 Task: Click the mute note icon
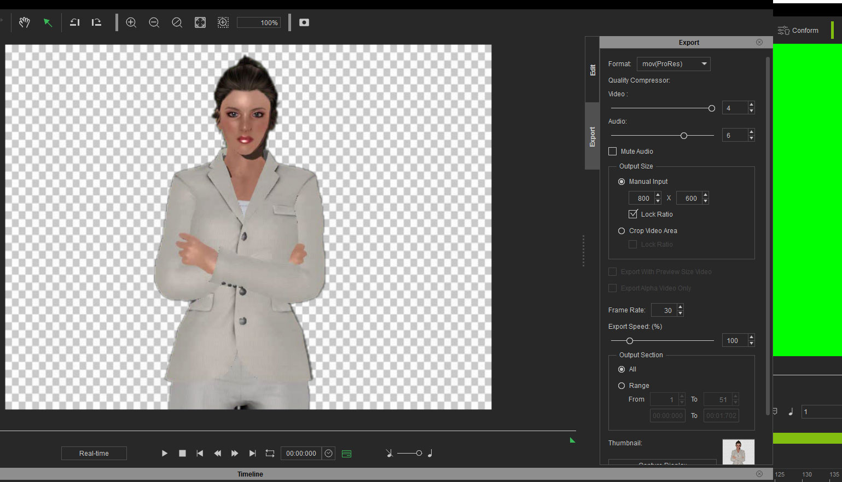(x=389, y=454)
